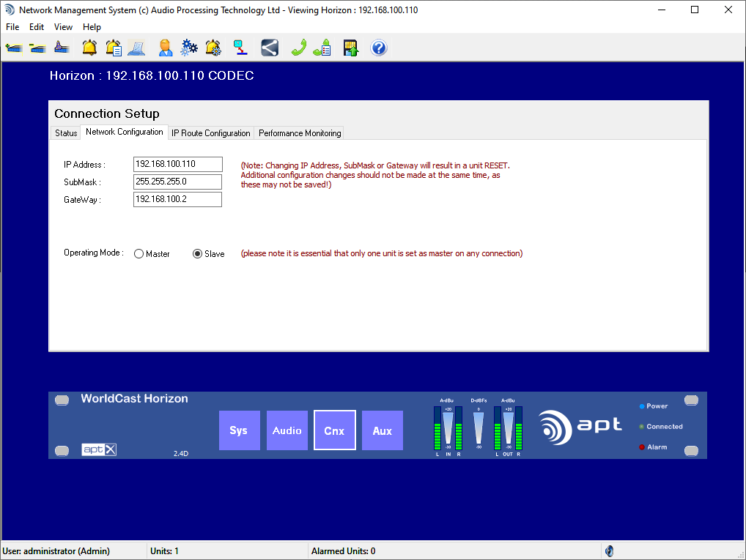
Task: Open the Edit menu
Action: tap(36, 27)
